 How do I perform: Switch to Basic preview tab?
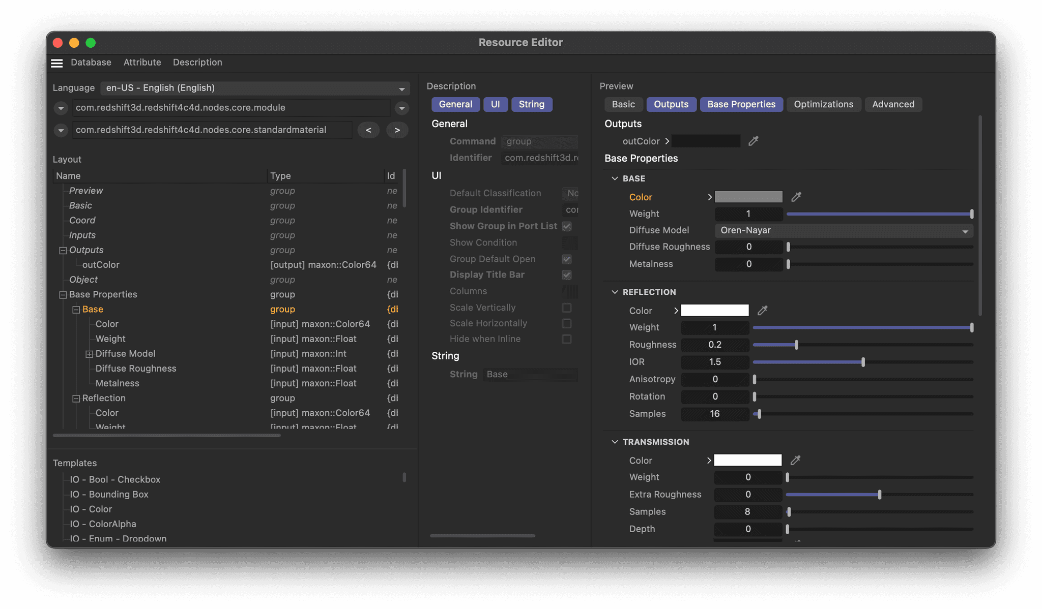623,104
